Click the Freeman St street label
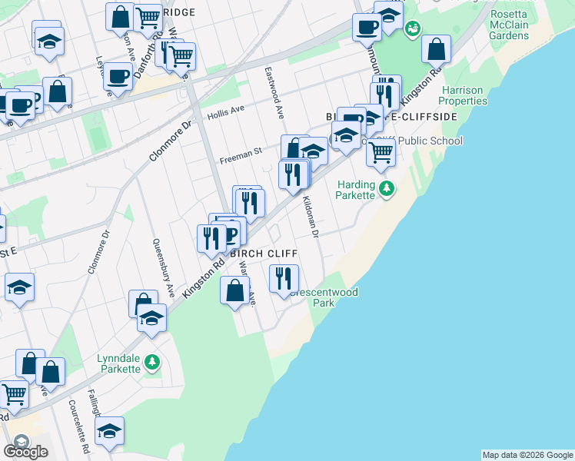575x461 pixels. [x=241, y=156]
